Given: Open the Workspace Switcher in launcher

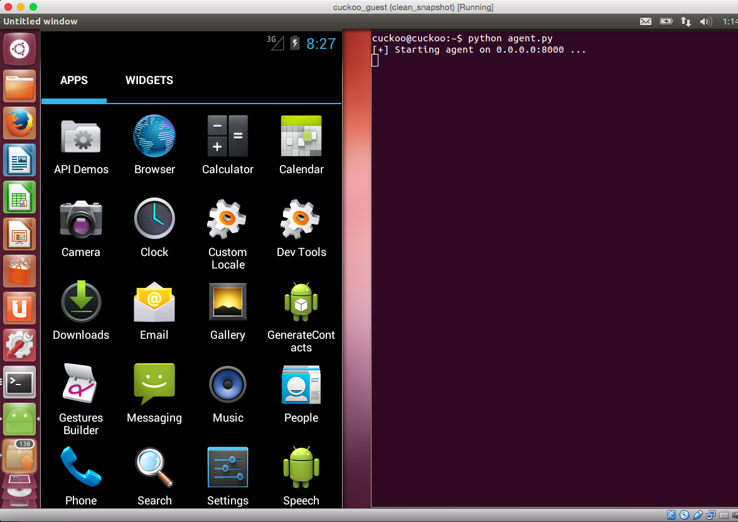Looking at the screenshot, I should click(x=19, y=480).
